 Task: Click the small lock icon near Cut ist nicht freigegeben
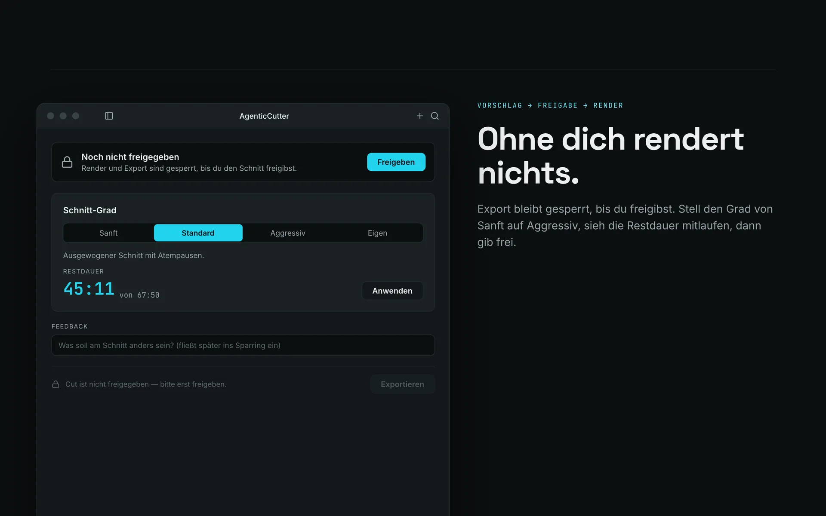click(55, 384)
